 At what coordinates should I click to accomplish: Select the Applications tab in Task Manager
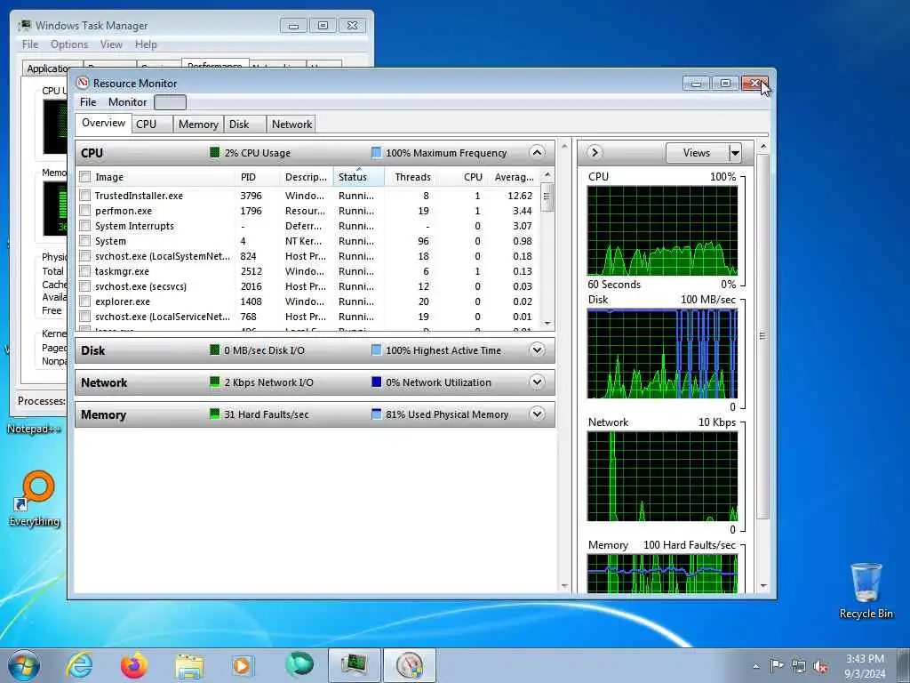point(48,68)
